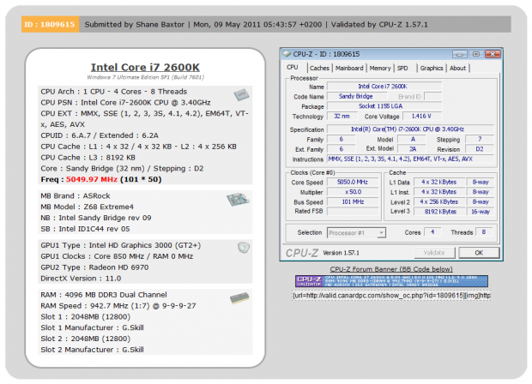
Task: Click the Submitted by Shane Baxtor header text
Action: click(135, 24)
